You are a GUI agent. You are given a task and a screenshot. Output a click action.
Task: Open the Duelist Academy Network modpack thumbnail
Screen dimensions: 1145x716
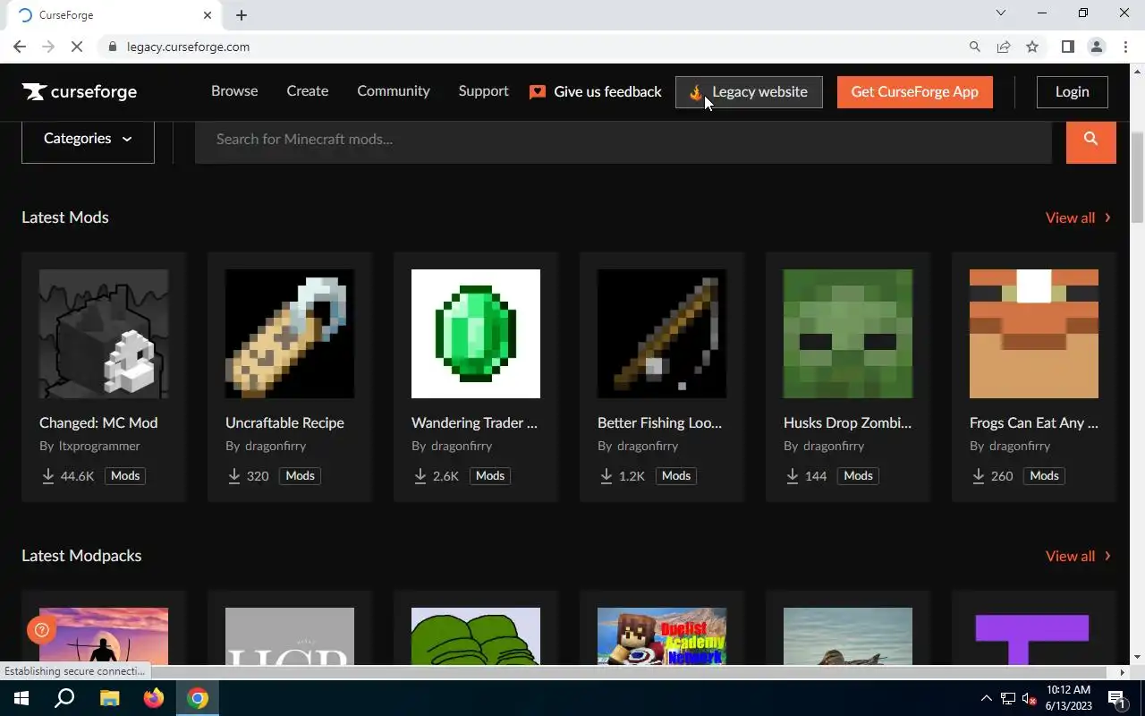click(x=662, y=636)
